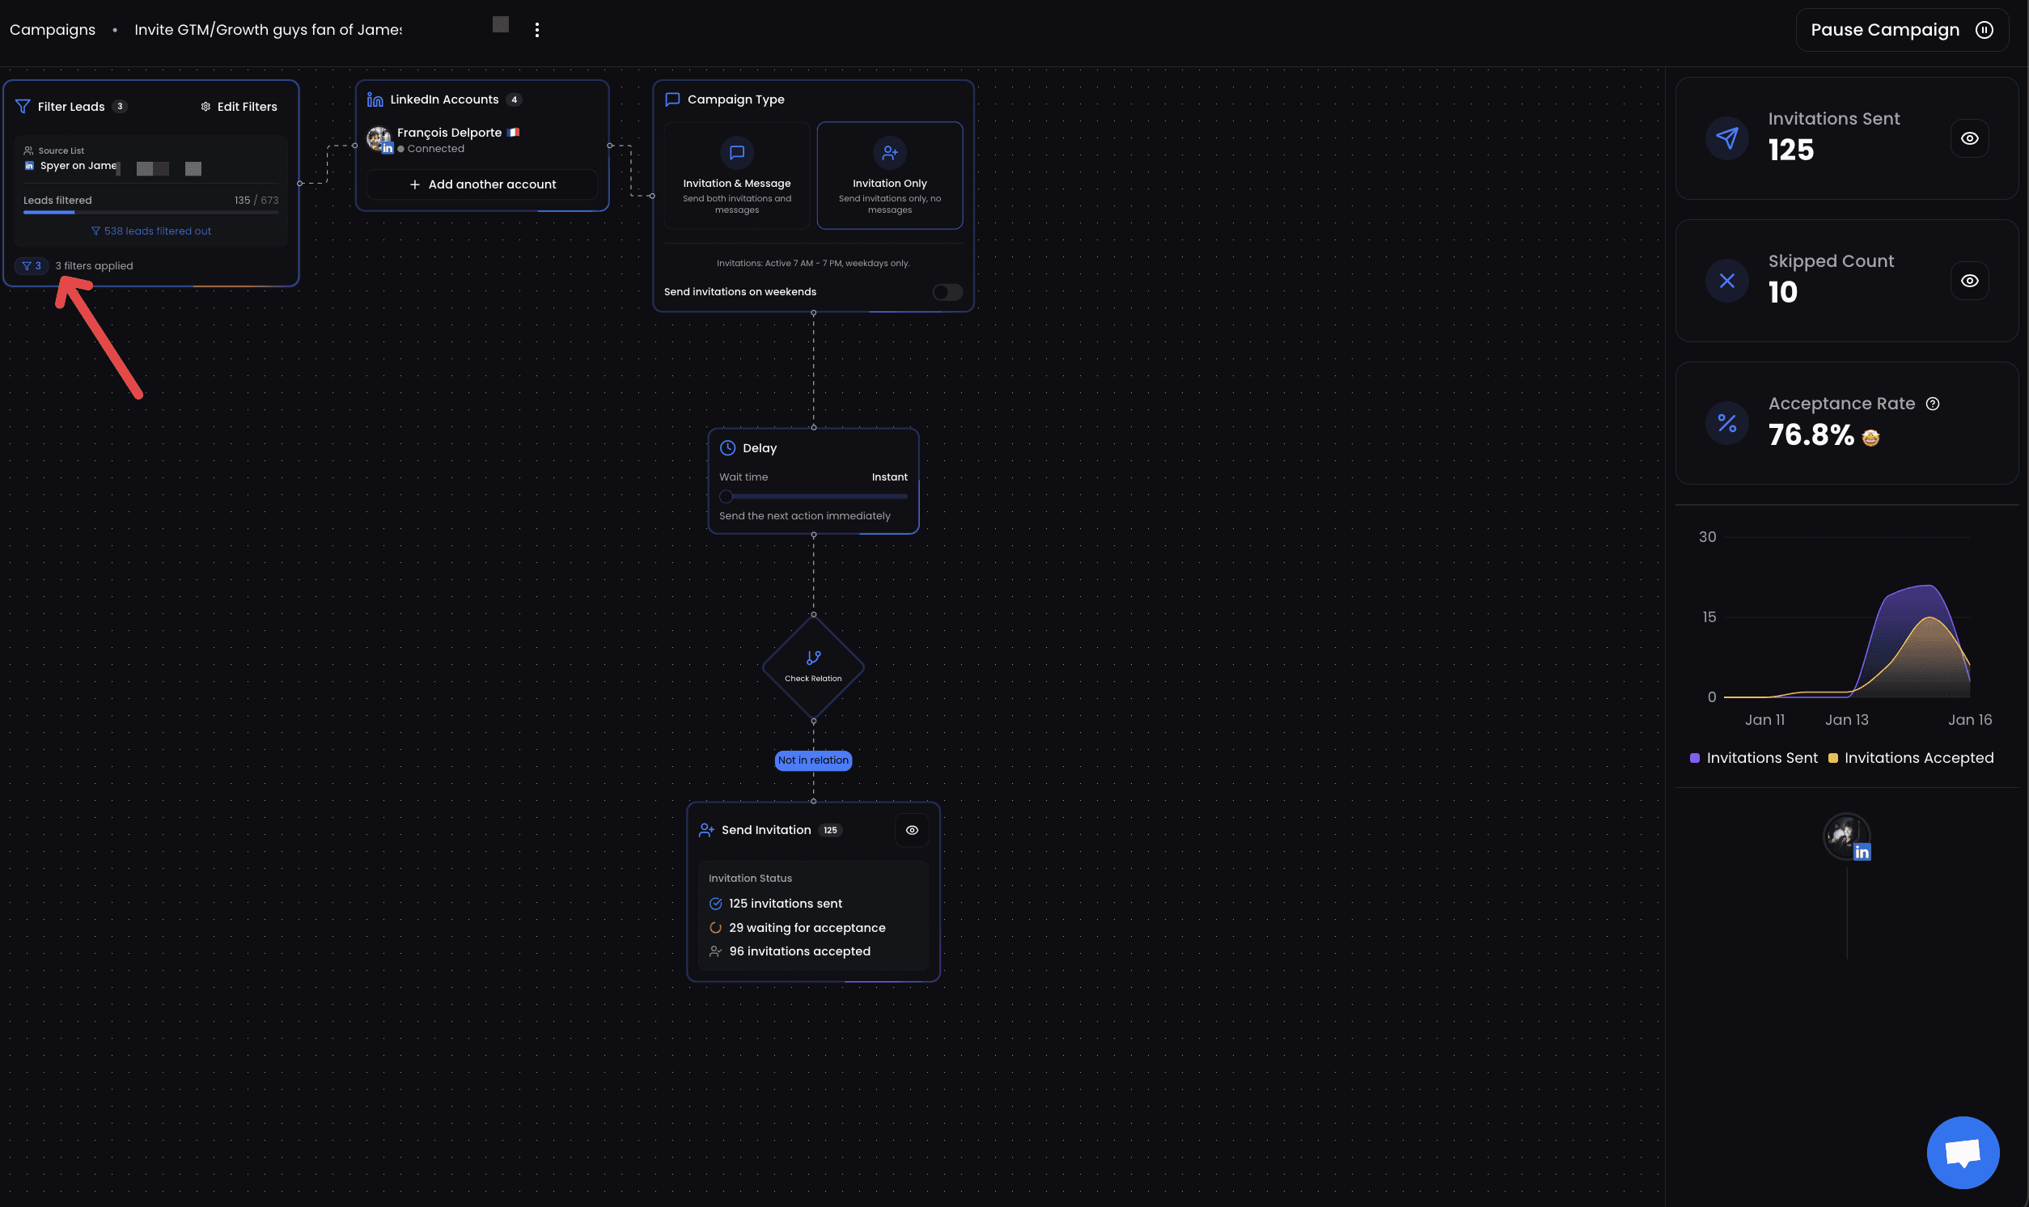The image size is (2029, 1207).
Task: Preview Send Invitation leads via eye icon
Action: (911, 829)
